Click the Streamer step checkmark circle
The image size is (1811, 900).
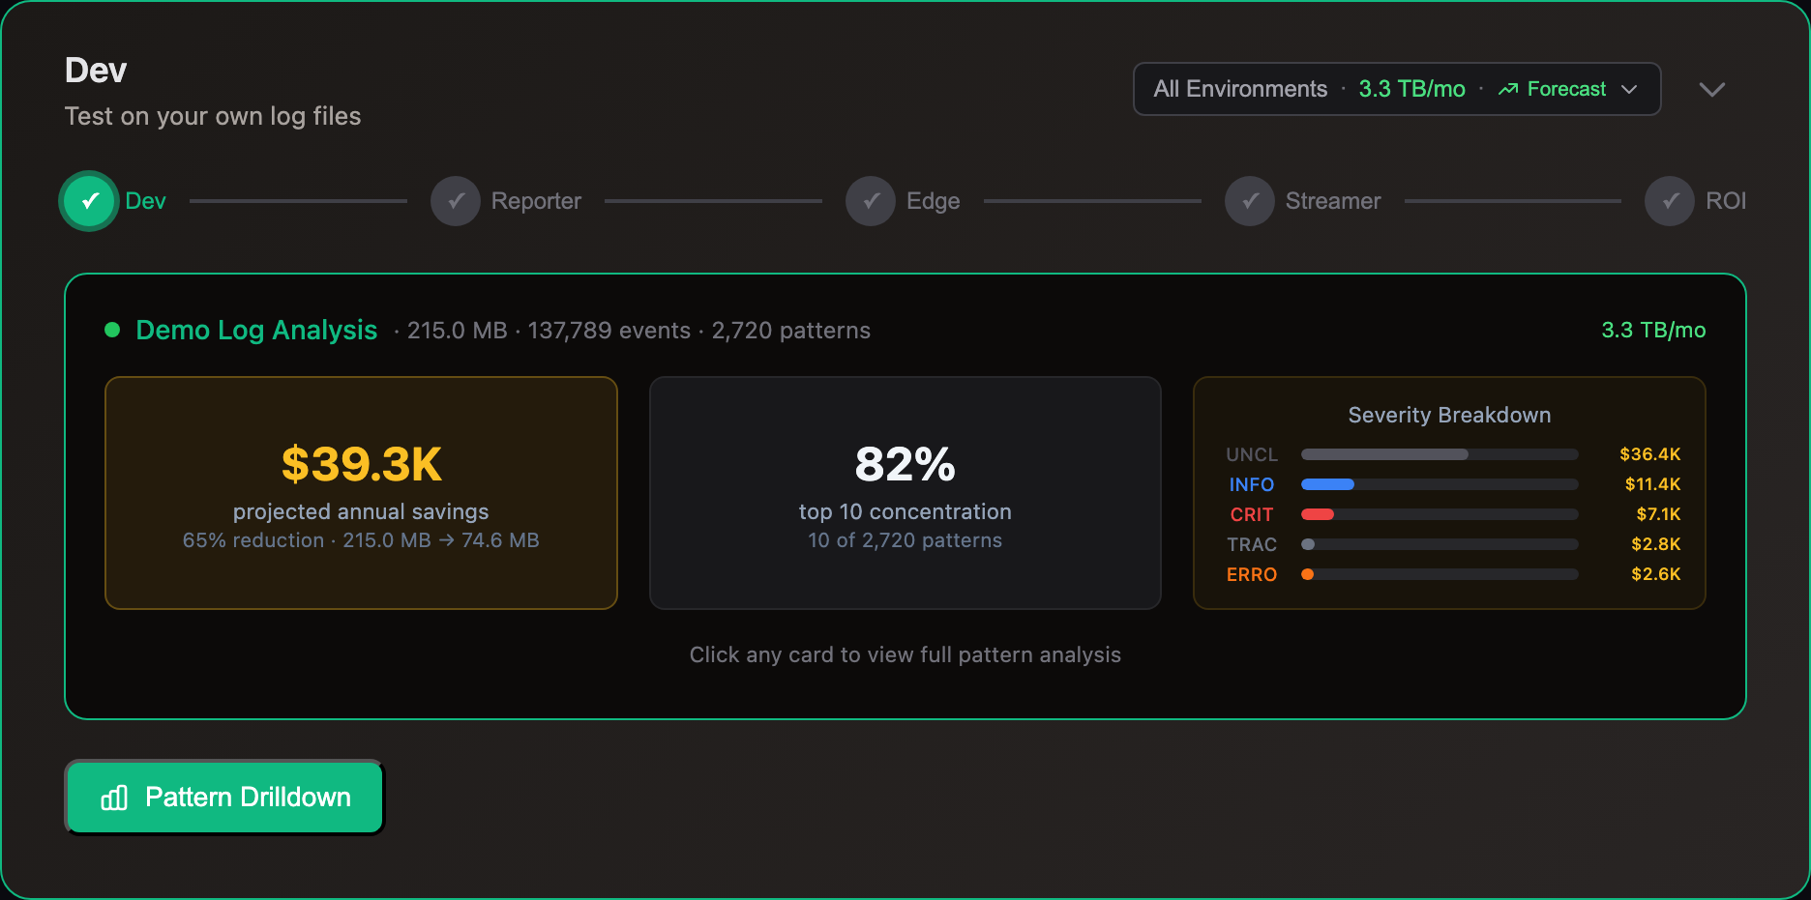tap(1250, 201)
